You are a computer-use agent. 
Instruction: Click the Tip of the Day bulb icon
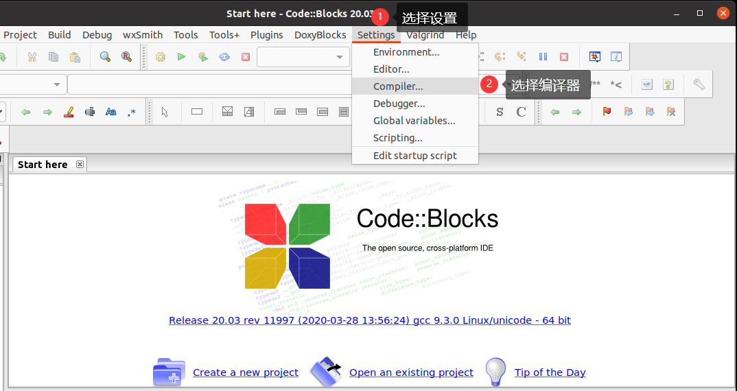pos(495,372)
